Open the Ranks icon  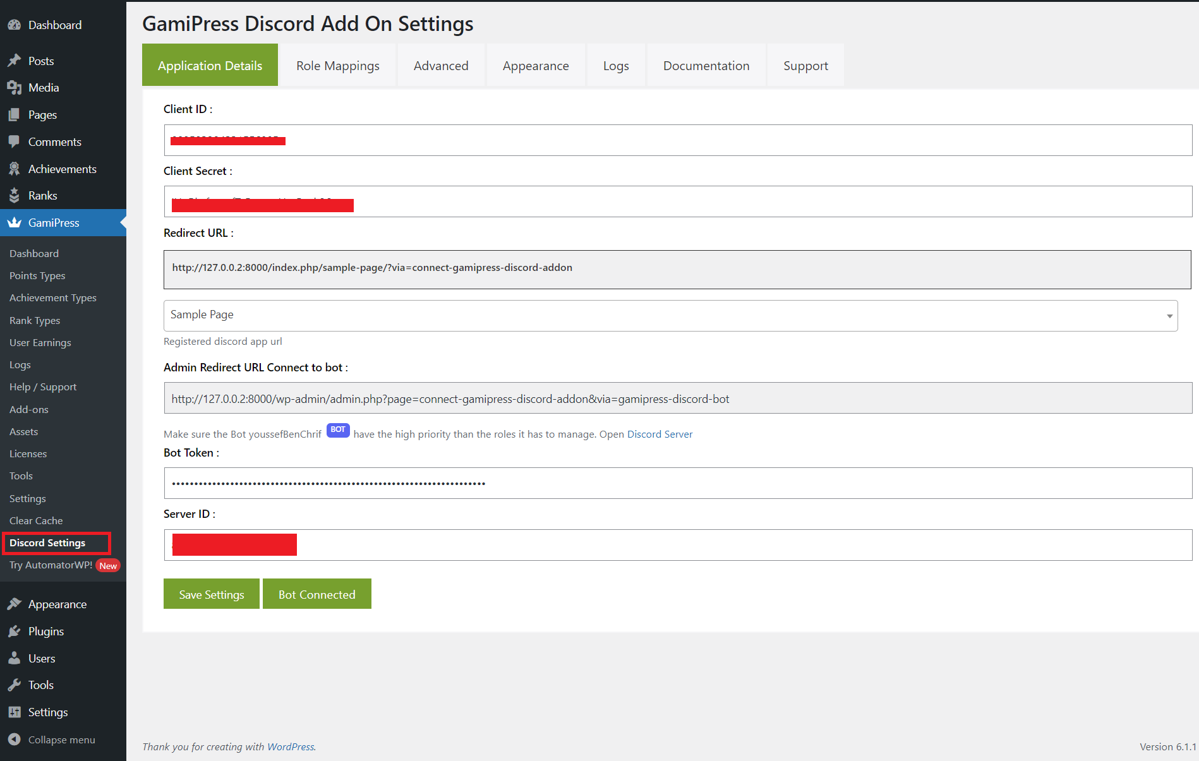point(15,195)
